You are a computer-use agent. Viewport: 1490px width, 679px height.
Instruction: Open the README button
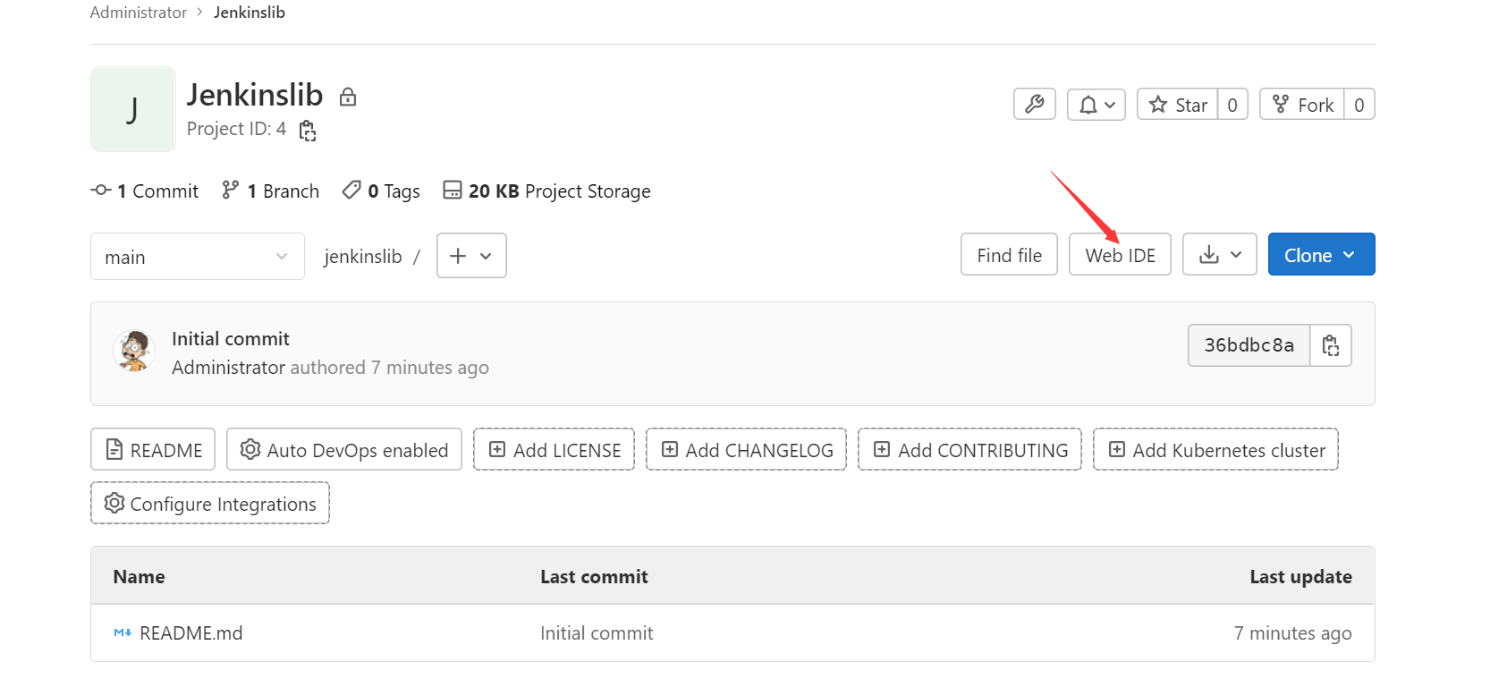pos(153,449)
